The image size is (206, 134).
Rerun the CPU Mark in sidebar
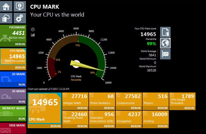pos(20,68)
